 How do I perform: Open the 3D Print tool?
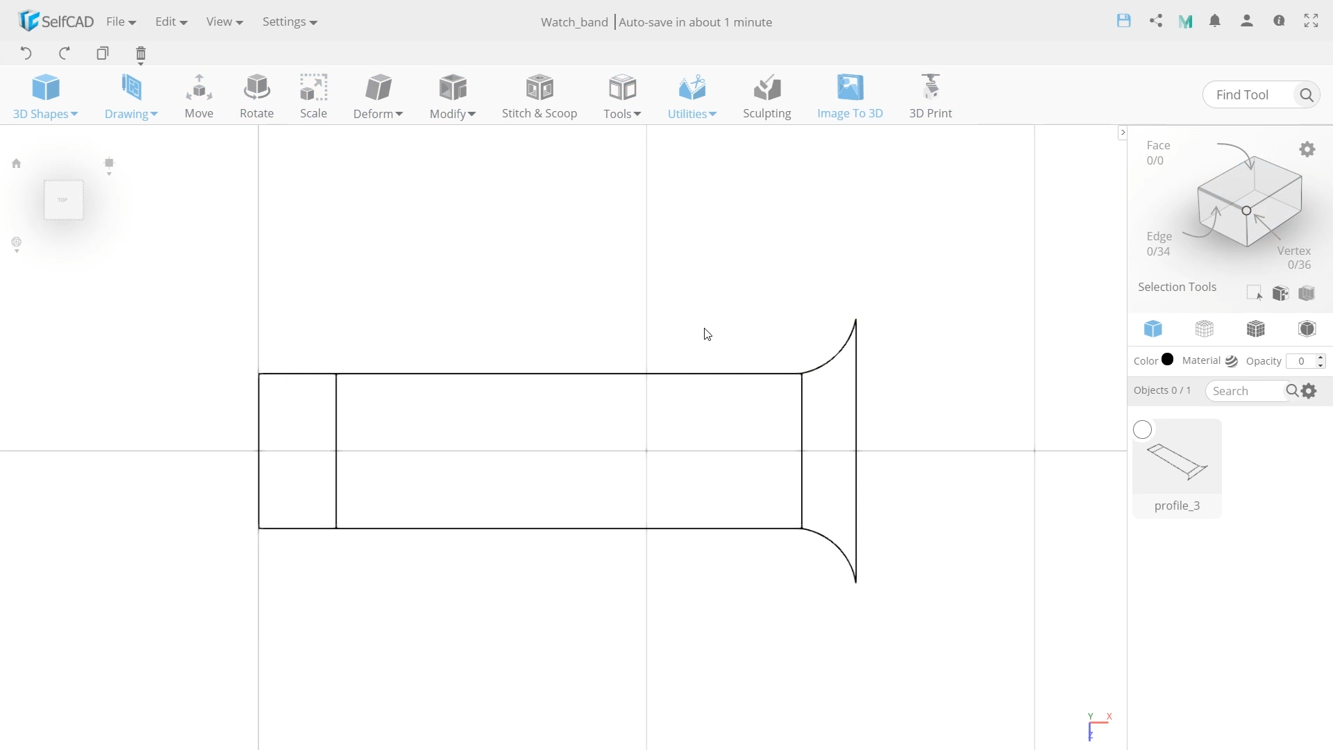pyautogui.click(x=930, y=96)
